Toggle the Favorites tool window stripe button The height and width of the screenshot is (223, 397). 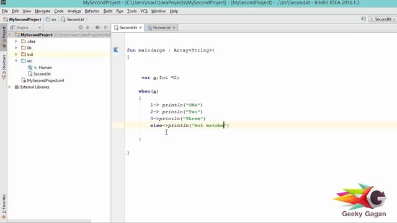click(x=4, y=206)
